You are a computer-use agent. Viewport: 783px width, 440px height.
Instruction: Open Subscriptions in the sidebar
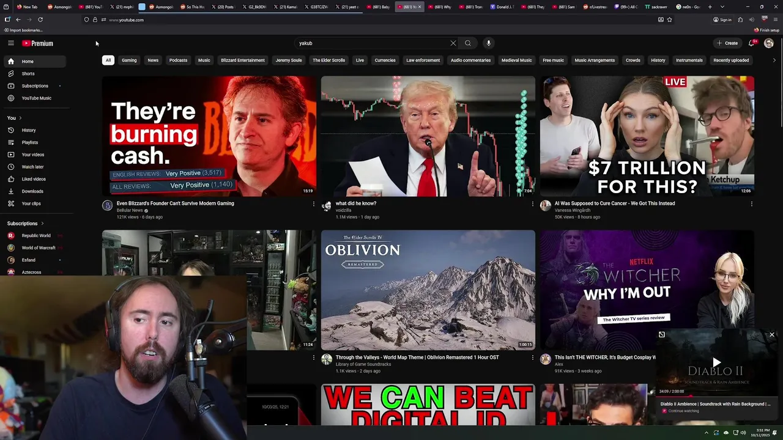(x=34, y=86)
